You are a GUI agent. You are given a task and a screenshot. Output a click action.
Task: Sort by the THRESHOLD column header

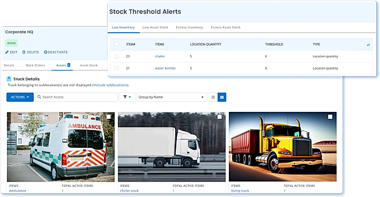tap(274, 44)
